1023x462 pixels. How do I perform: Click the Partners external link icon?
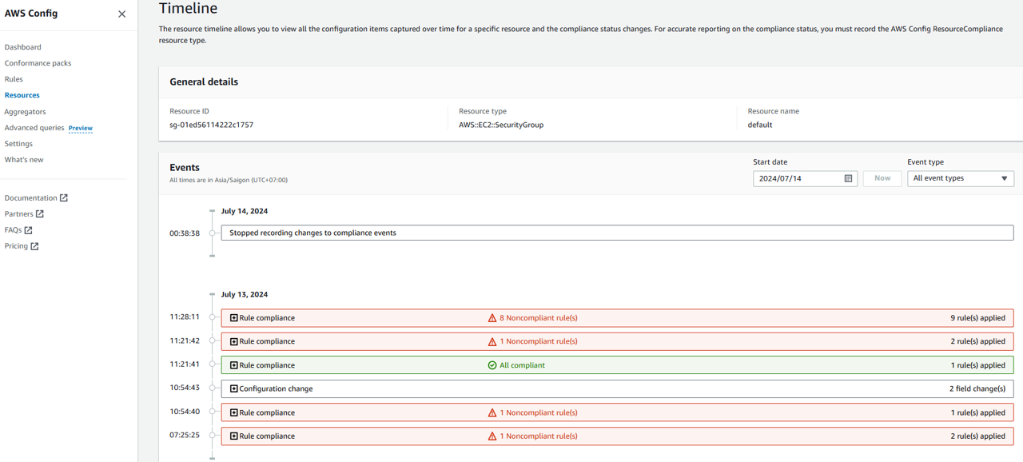pyautogui.click(x=40, y=213)
